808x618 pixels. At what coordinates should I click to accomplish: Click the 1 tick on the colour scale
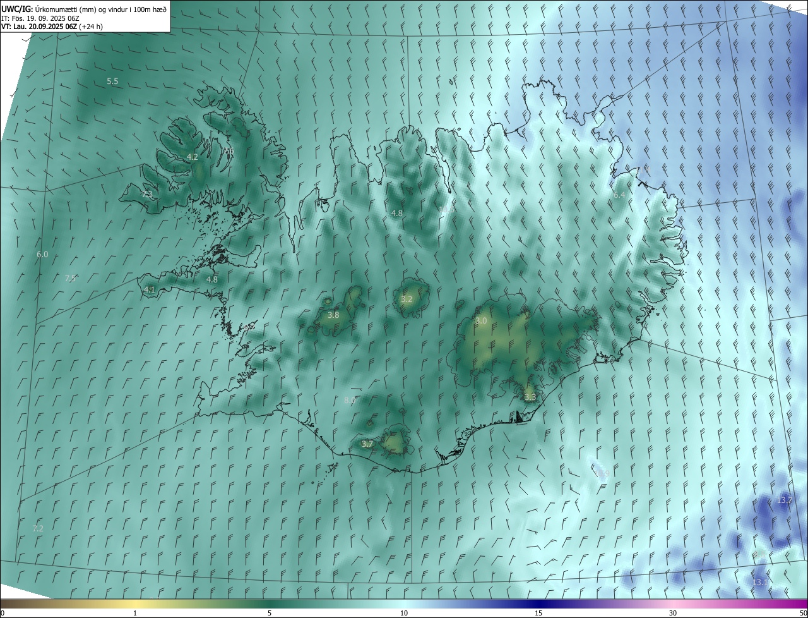click(x=136, y=613)
